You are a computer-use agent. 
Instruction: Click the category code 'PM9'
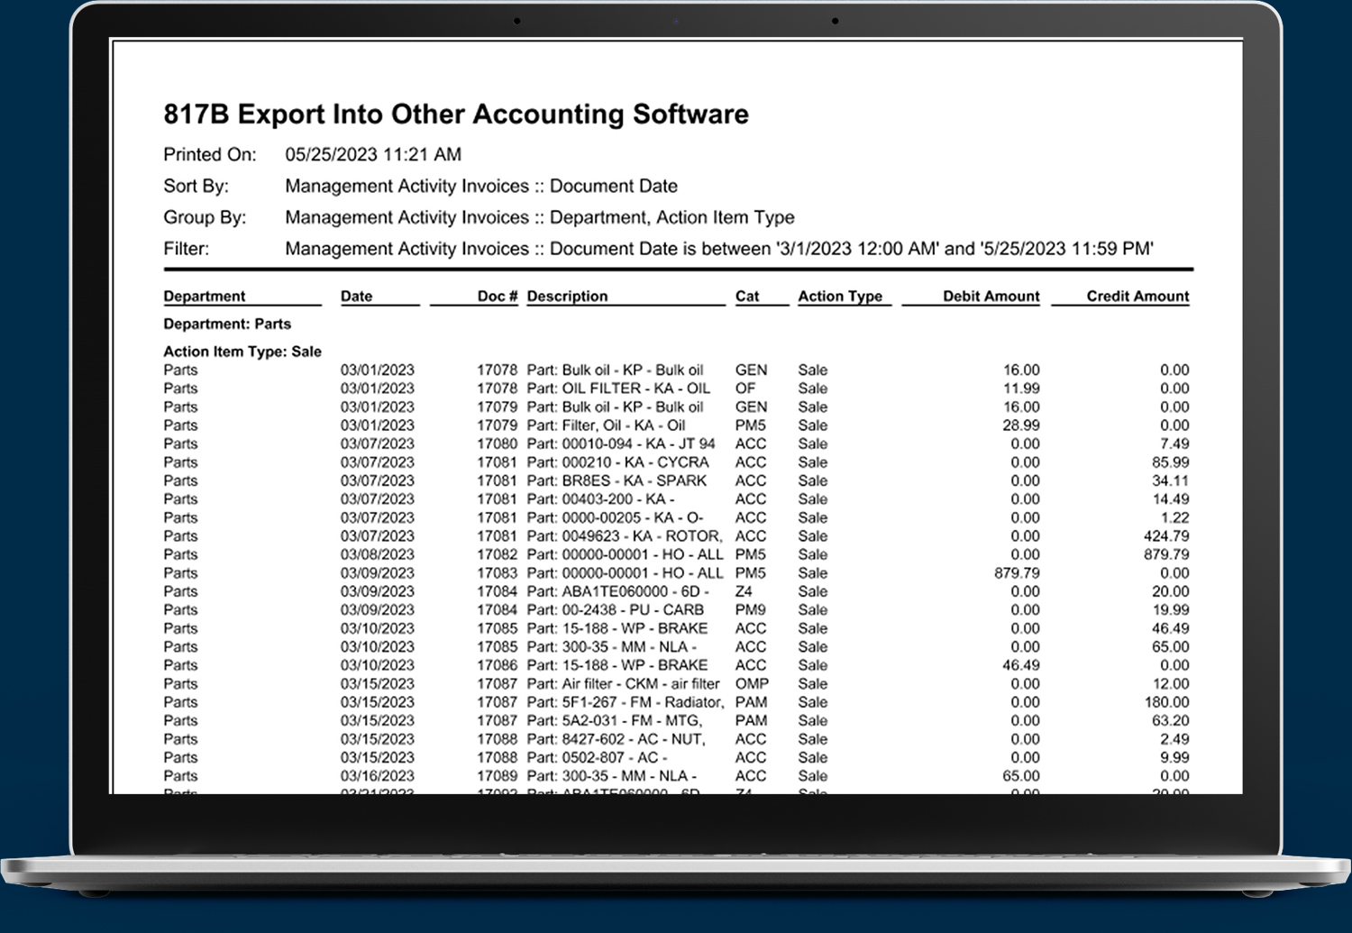[751, 610]
